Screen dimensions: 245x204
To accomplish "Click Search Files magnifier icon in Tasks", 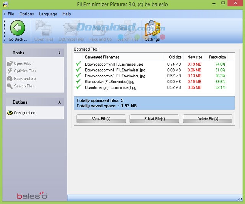I will pos(10,86).
